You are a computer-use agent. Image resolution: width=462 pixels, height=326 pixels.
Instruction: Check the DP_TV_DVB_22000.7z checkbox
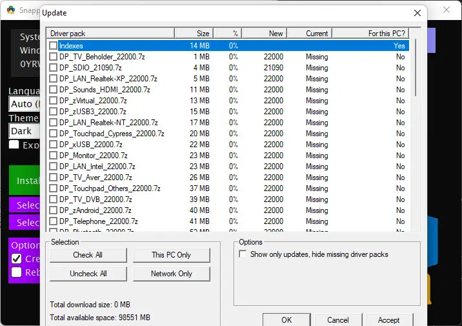(54, 199)
